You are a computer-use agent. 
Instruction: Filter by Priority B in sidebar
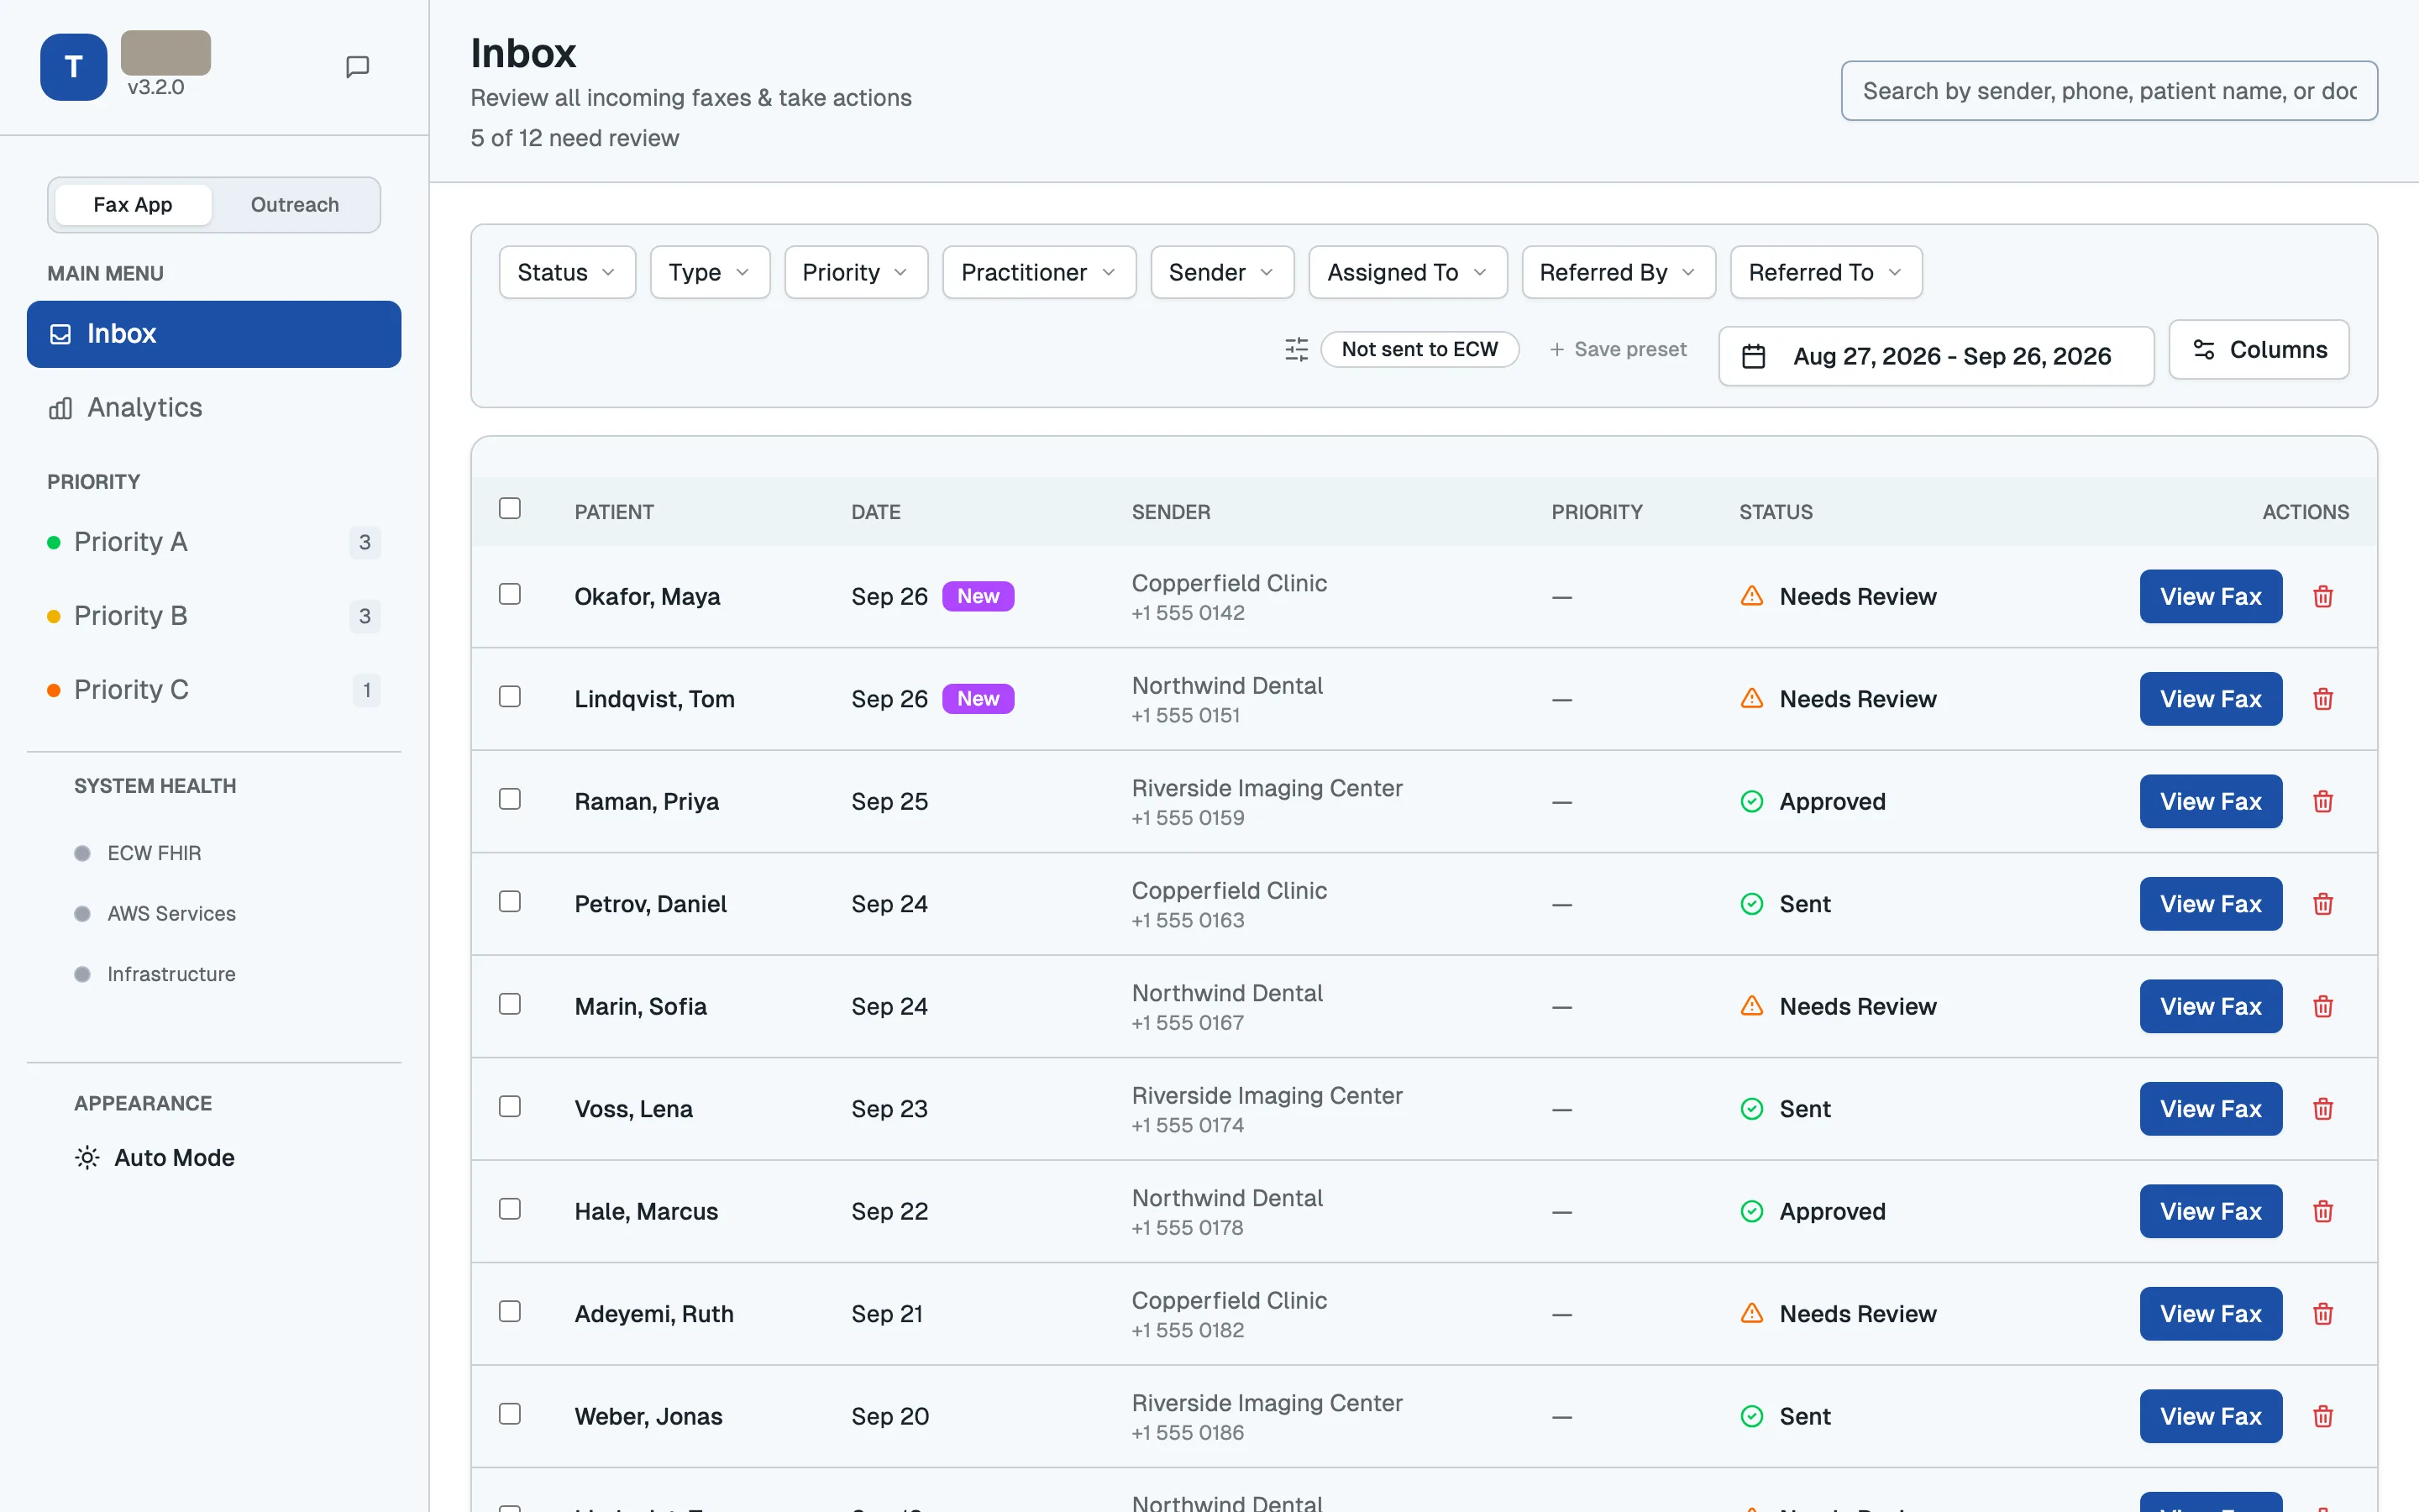214,616
